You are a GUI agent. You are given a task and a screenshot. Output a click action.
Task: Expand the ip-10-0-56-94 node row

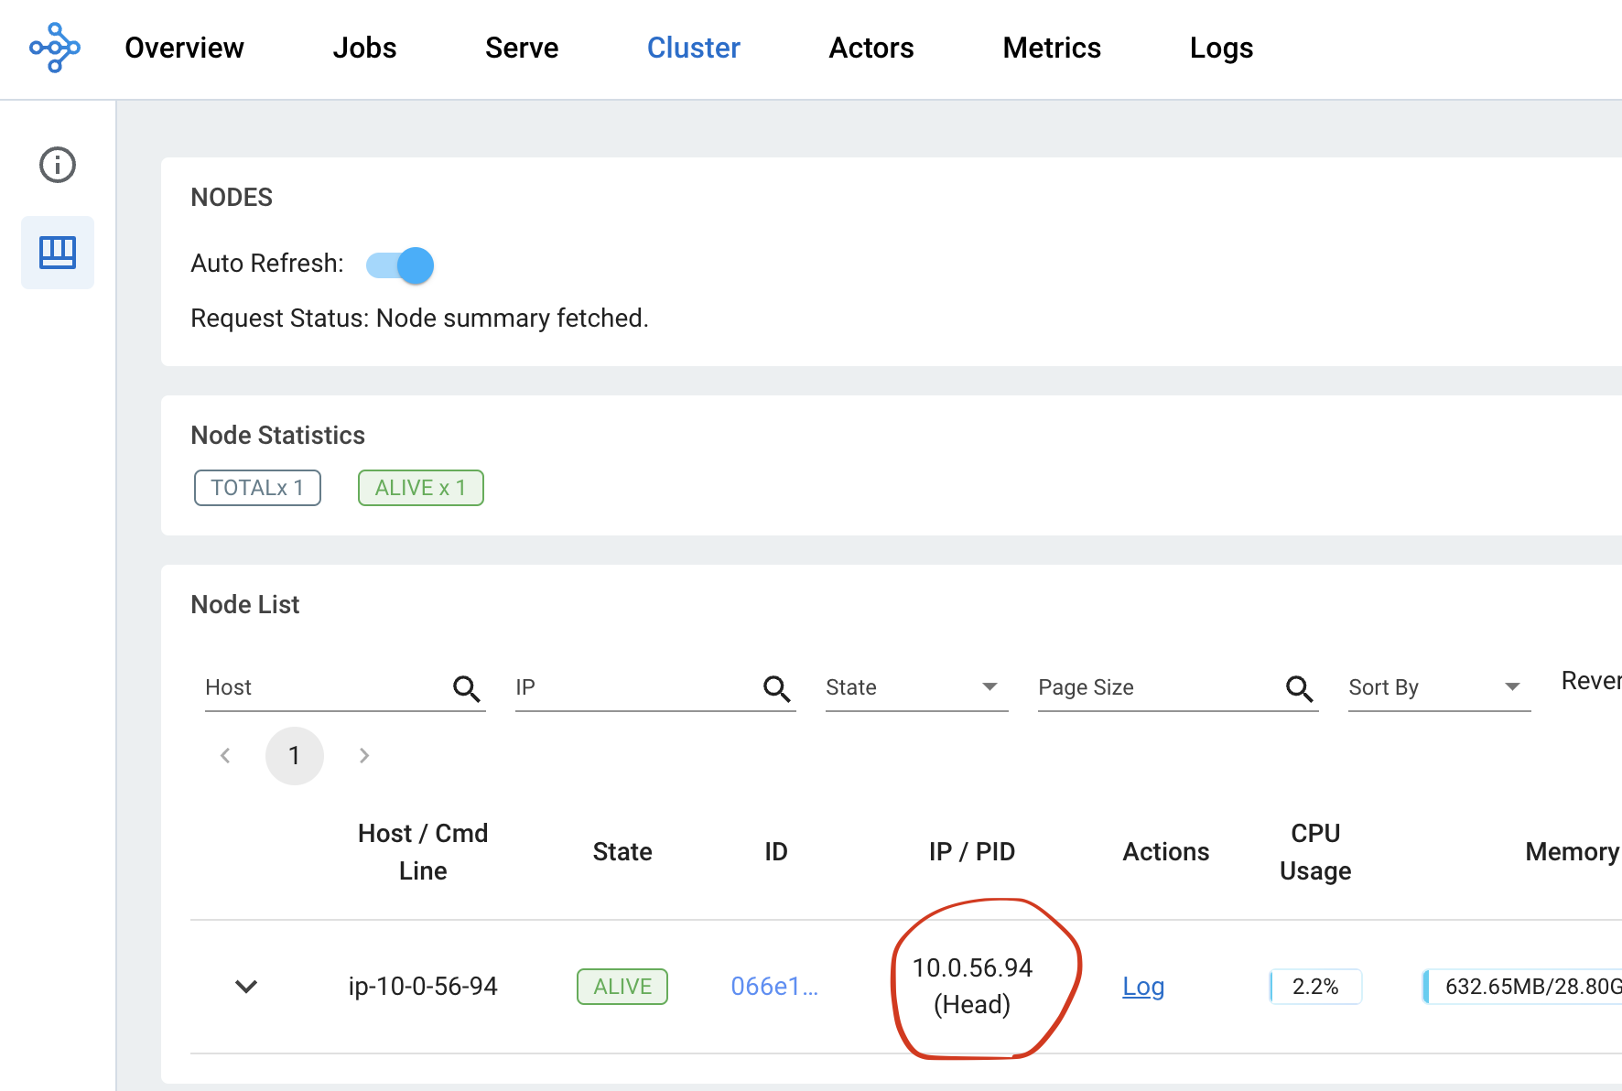click(x=246, y=987)
